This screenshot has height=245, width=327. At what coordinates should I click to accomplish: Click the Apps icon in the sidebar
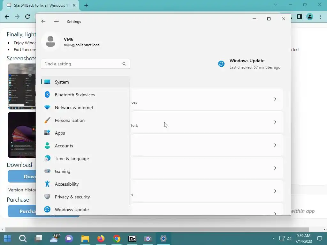47,133
